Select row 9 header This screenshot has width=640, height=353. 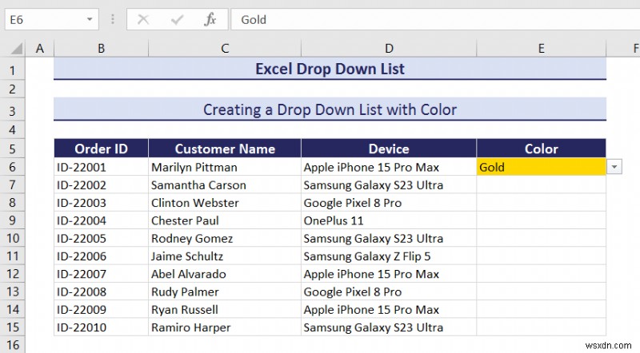pos(13,220)
